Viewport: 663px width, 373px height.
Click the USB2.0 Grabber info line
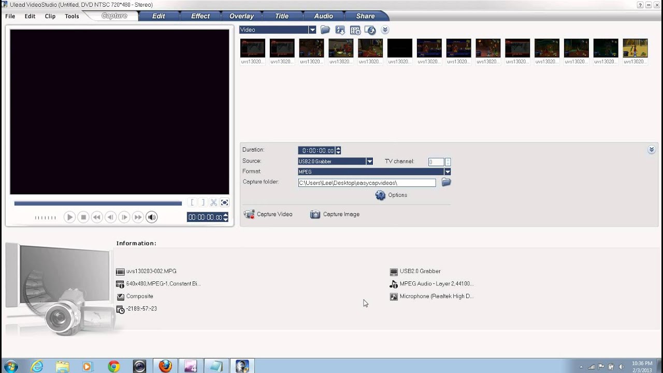pyautogui.click(x=420, y=271)
